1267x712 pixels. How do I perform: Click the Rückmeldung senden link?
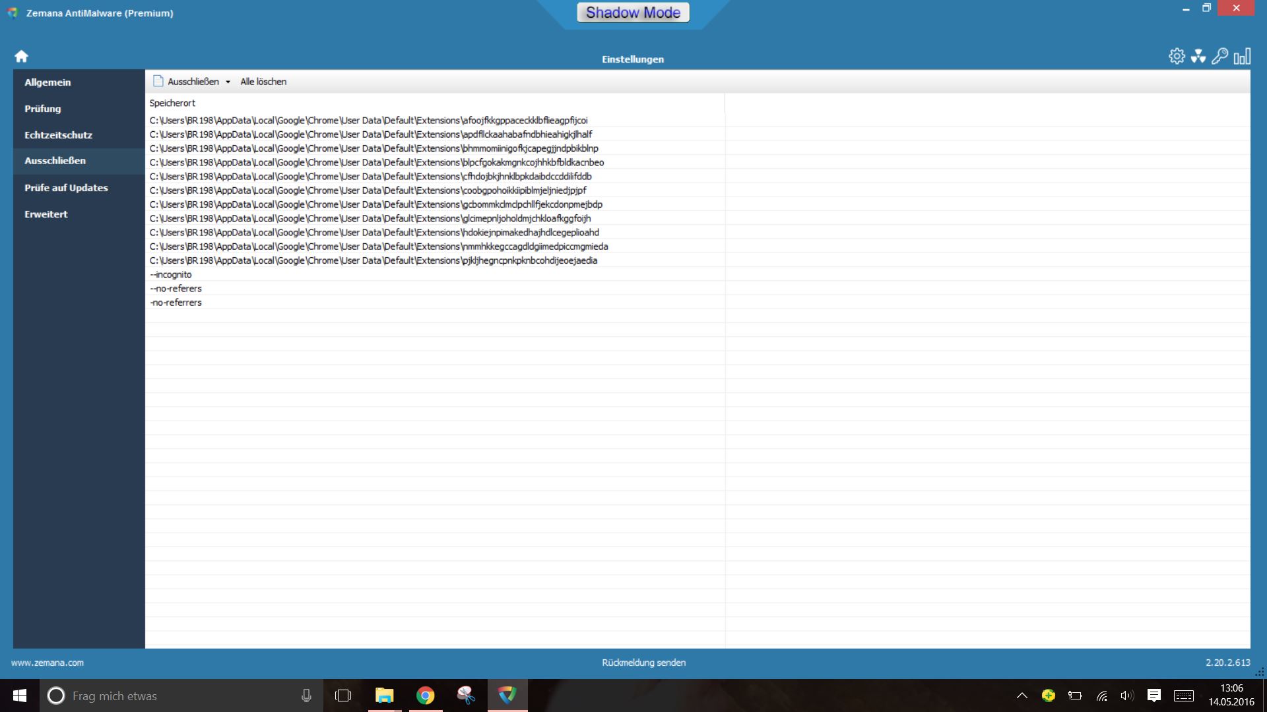(x=643, y=663)
